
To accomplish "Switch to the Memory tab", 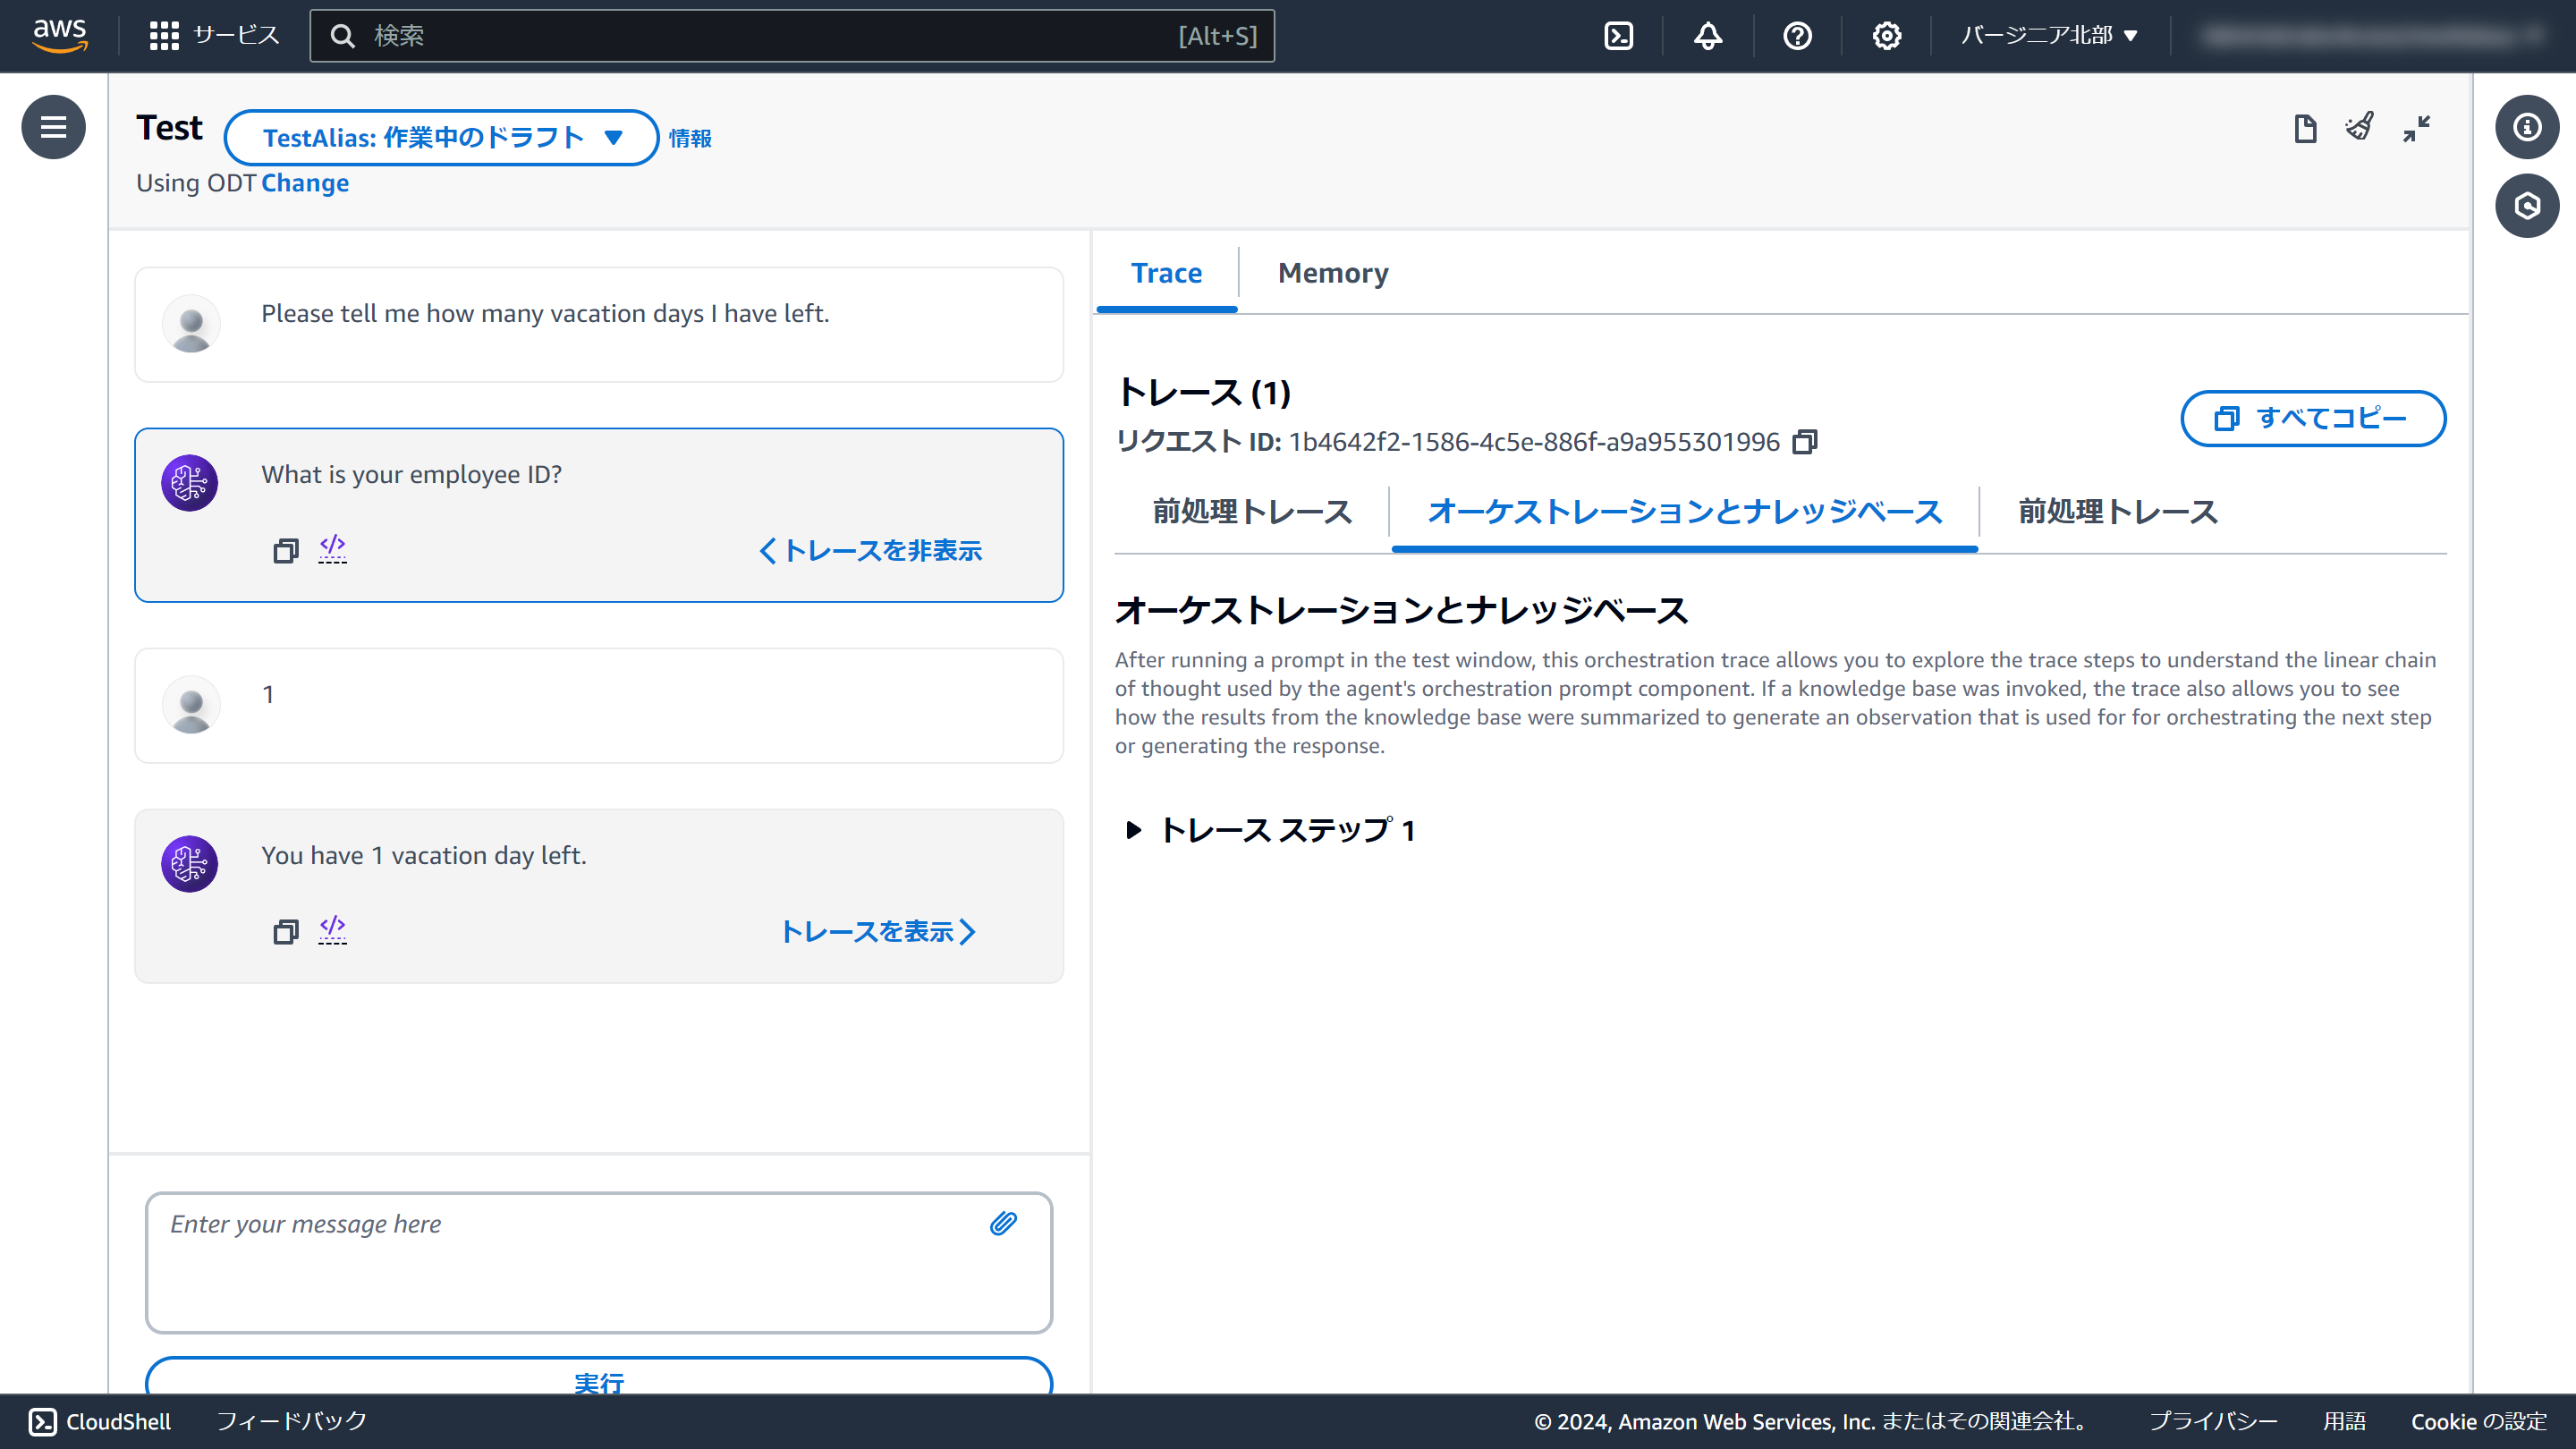I will [x=1332, y=273].
